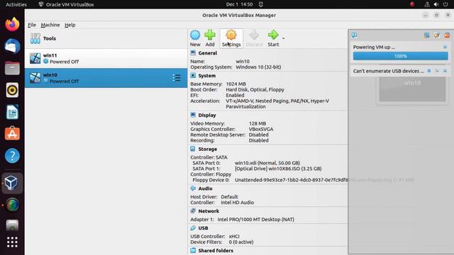Click the System chip icon
454x255 pixels.
point(193,75)
